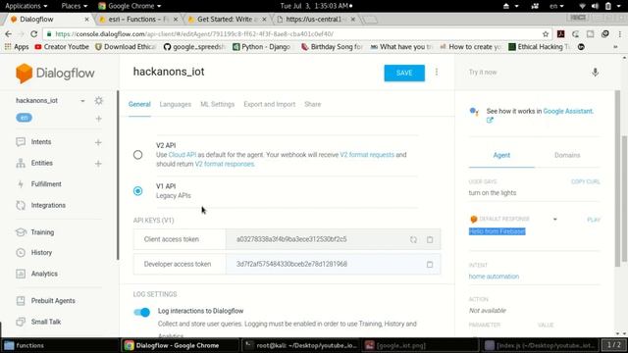The width and height of the screenshot is (628, 353).
Task: Switch to the Domains tab
Action: [567, 155]
